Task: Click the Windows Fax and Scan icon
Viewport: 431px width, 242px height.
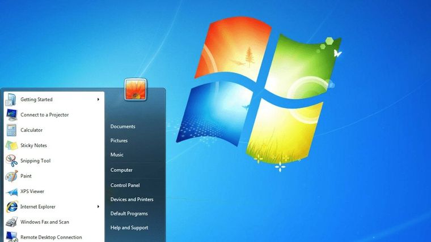Action: pyautogui.click(x=11, y=222)
